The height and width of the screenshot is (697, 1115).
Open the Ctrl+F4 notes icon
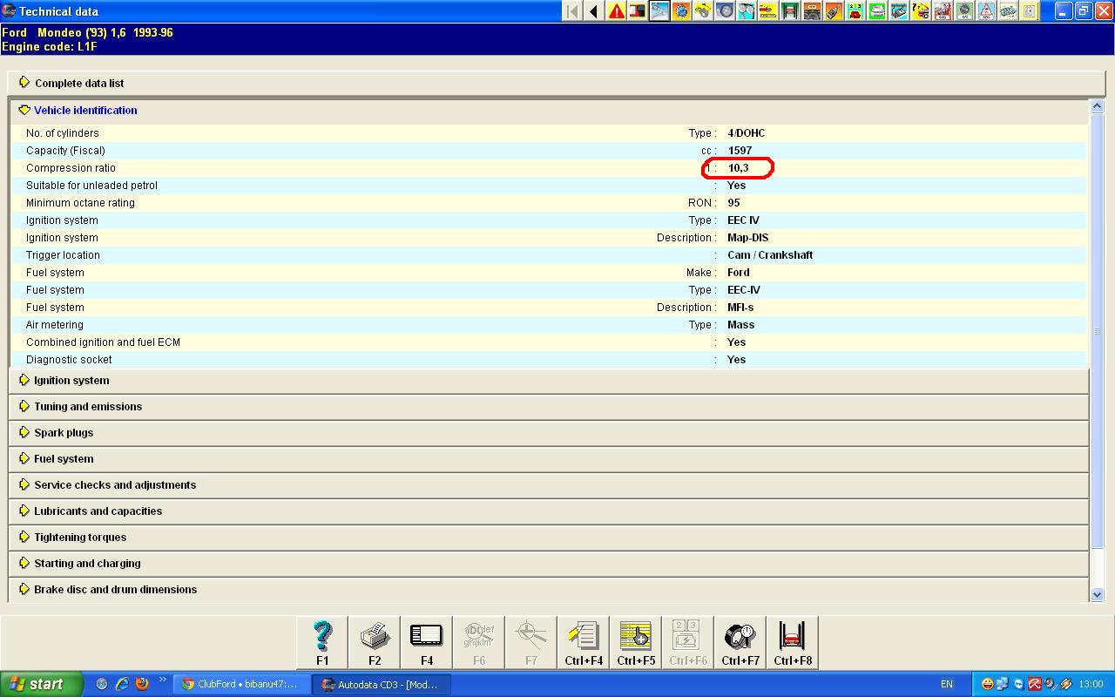click(584, 642)
